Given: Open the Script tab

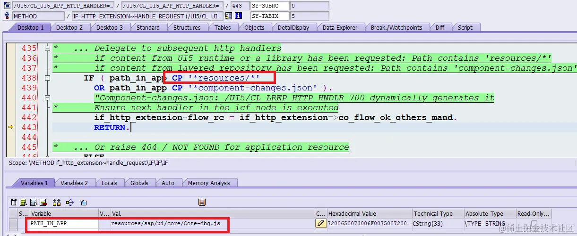Looking at the screenshot, I should (x=465, y=27).
